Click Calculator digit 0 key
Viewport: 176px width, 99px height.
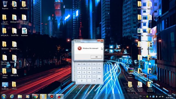(x=82, y=81)
